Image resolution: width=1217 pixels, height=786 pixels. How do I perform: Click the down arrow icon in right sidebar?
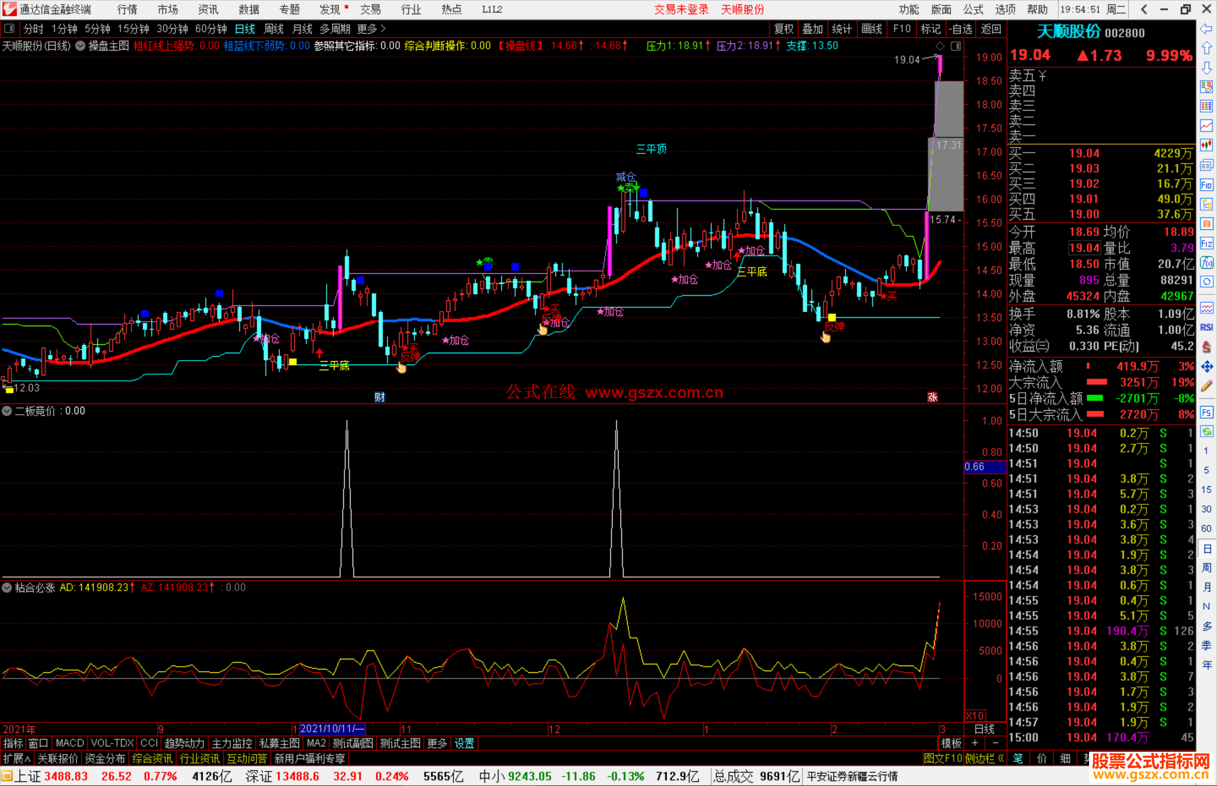coord(1206,68)
